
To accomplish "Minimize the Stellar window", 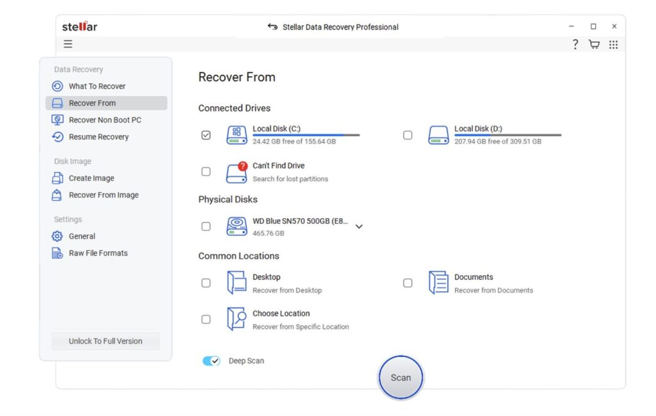I will tap(571, 26).
